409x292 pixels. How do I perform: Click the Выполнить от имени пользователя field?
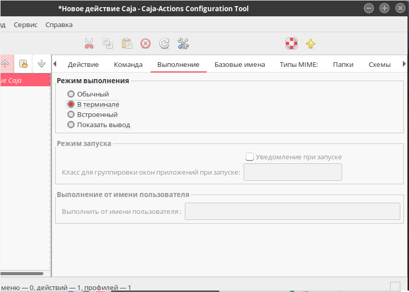click(x=293, y=211)
